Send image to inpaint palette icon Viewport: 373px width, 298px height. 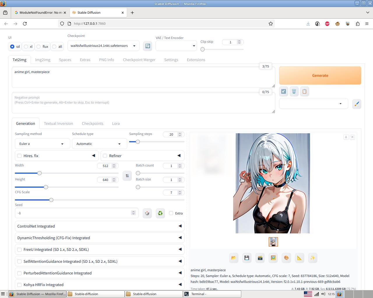pyautogui.click(x=286, y=258)
